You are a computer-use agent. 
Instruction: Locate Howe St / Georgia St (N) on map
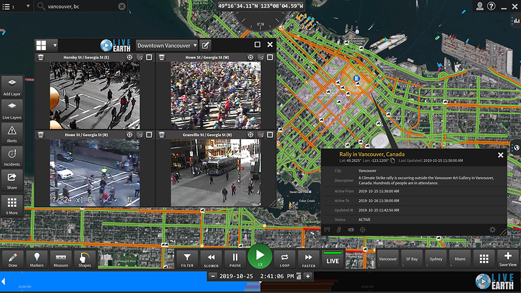point(130,135)
